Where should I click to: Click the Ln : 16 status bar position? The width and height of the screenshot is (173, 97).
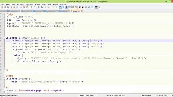click(109, 96)
